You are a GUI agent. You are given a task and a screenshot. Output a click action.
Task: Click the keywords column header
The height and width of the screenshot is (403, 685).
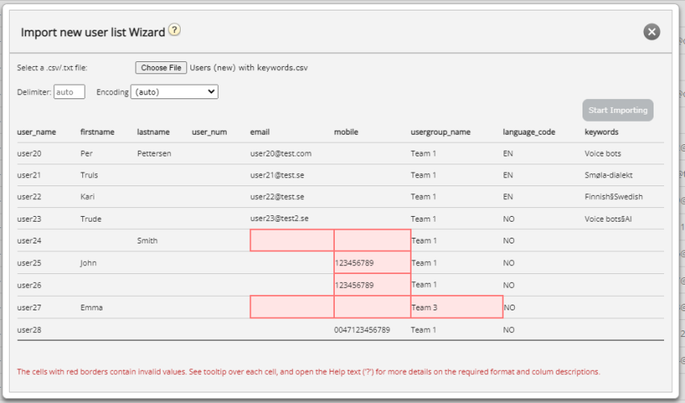pyautogui.click(x=601, y=132)
